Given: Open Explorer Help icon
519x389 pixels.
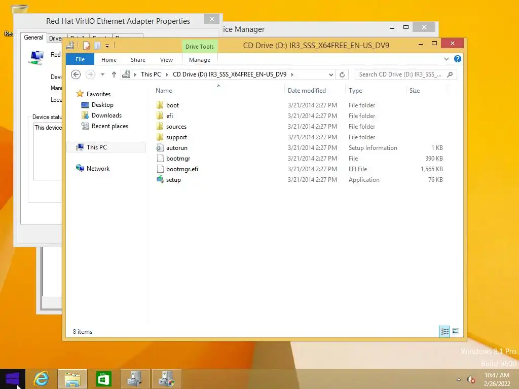Looking at the screenshot, I should (458, 59).
